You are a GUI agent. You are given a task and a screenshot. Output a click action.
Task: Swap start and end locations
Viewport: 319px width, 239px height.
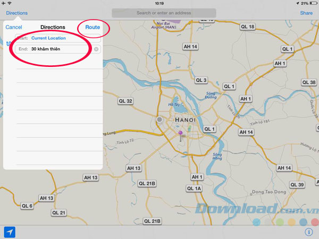click(x=9, y=44)
